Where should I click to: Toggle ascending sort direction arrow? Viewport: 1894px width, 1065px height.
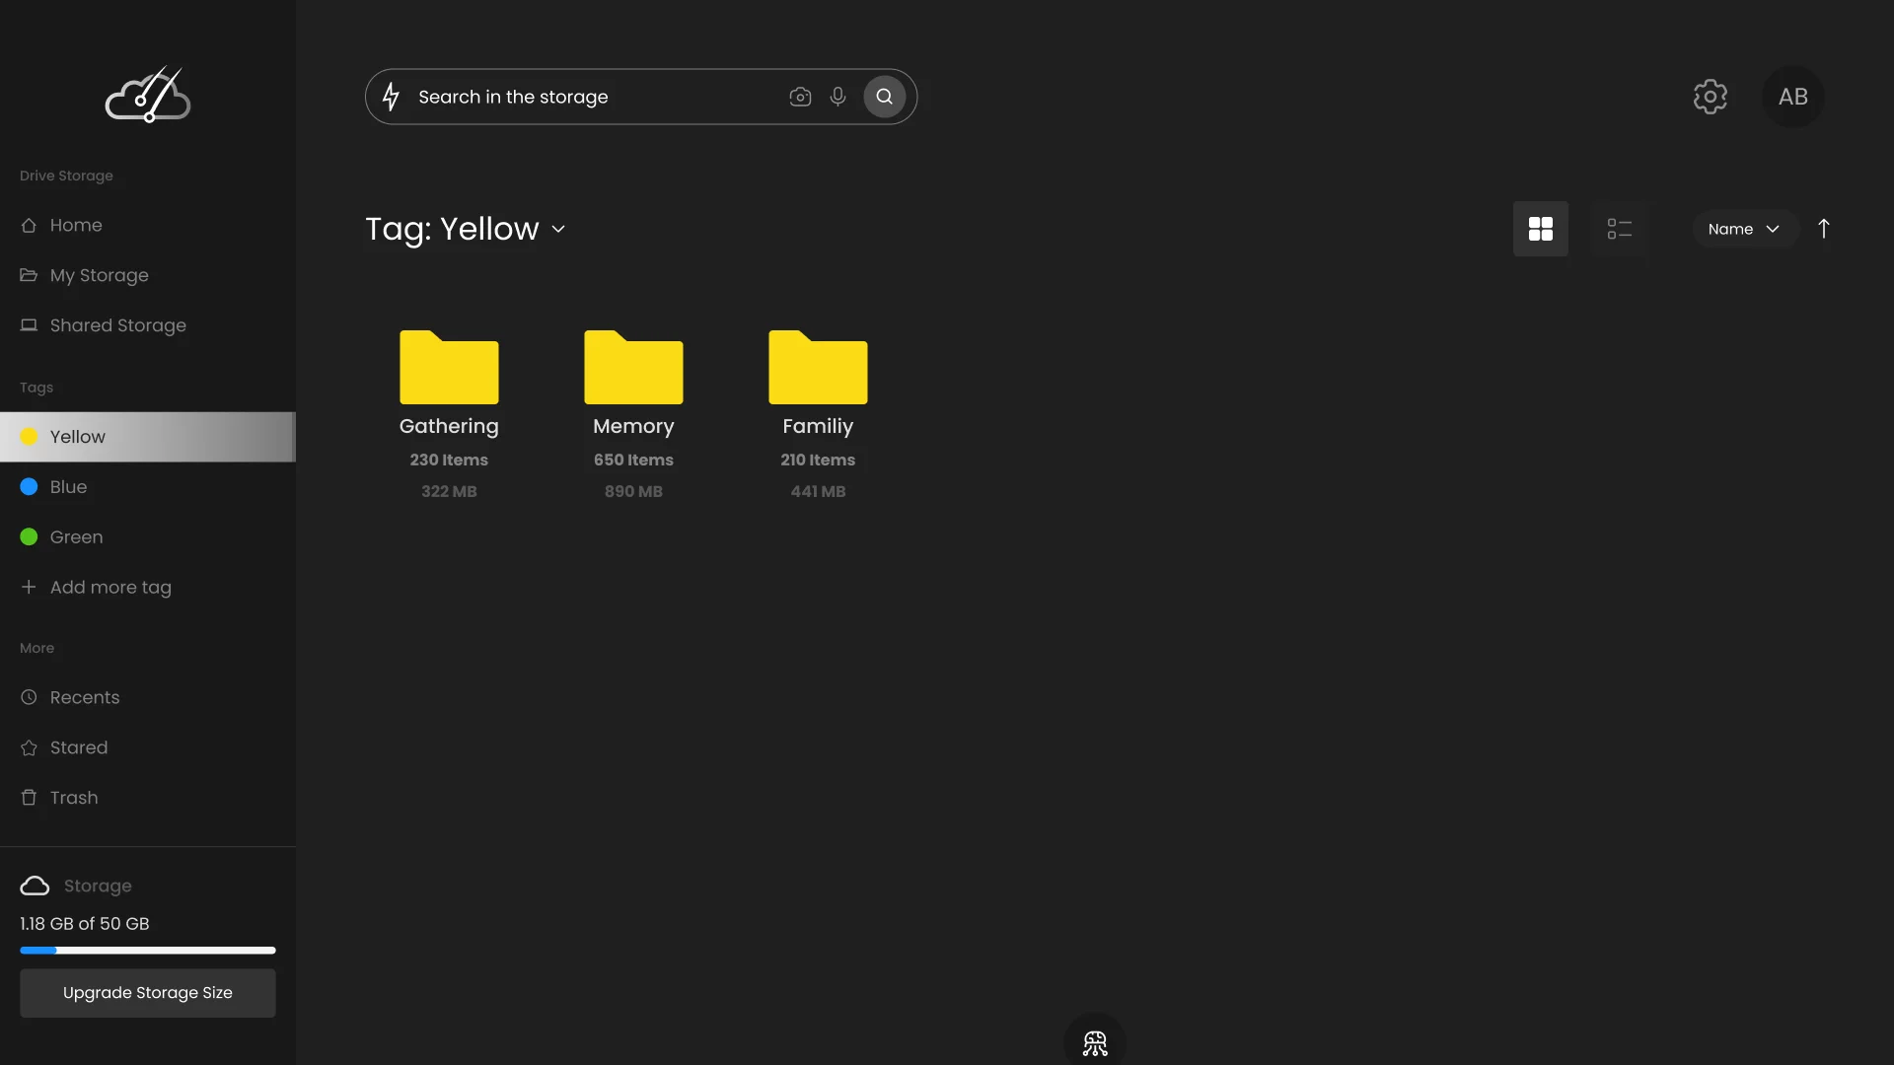click(x=1824, y=229)
